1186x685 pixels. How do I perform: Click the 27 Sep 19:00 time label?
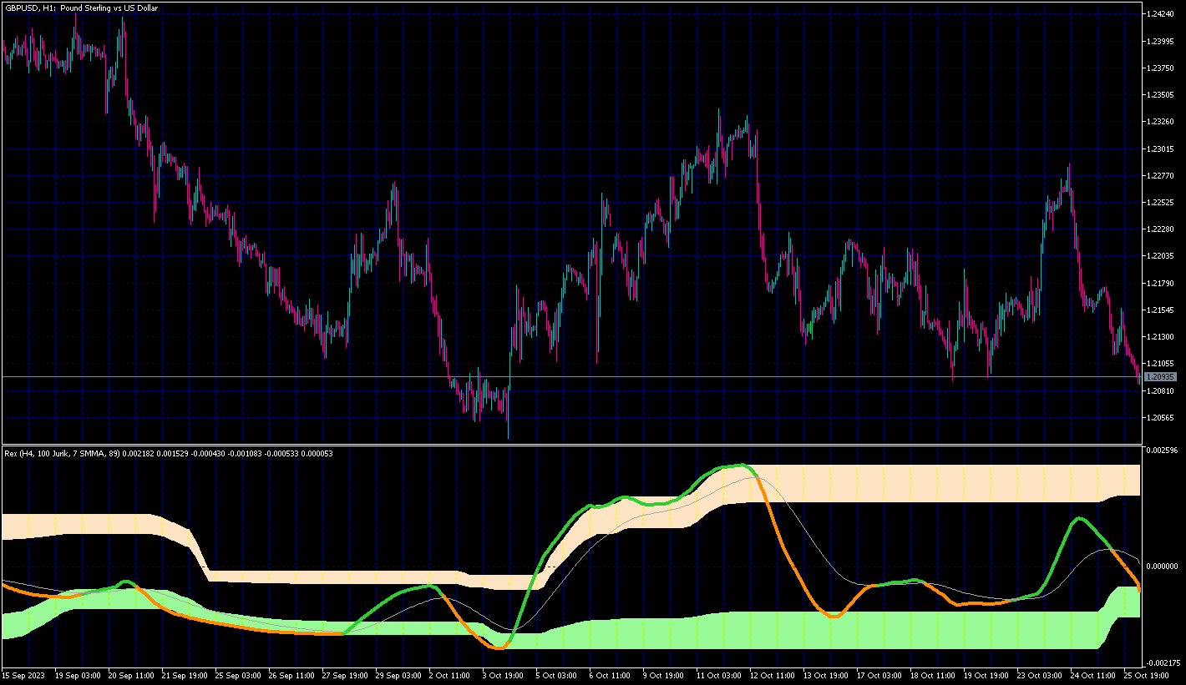click(x=345, y=675)
